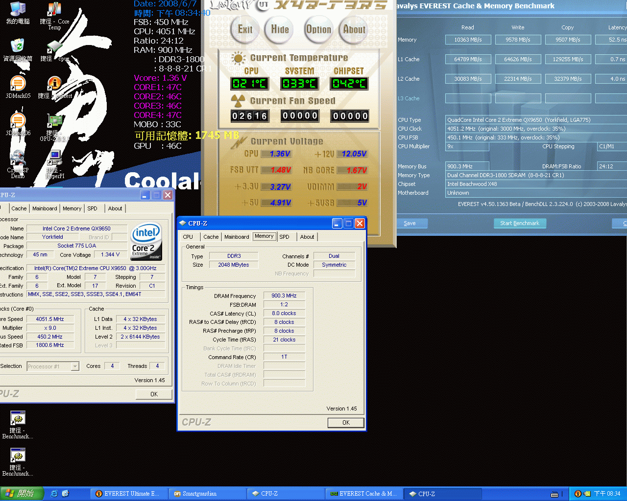Select the CPU tab in front CPU-Z window
This screenshot has width=627, height=501.
pos(188,237)
